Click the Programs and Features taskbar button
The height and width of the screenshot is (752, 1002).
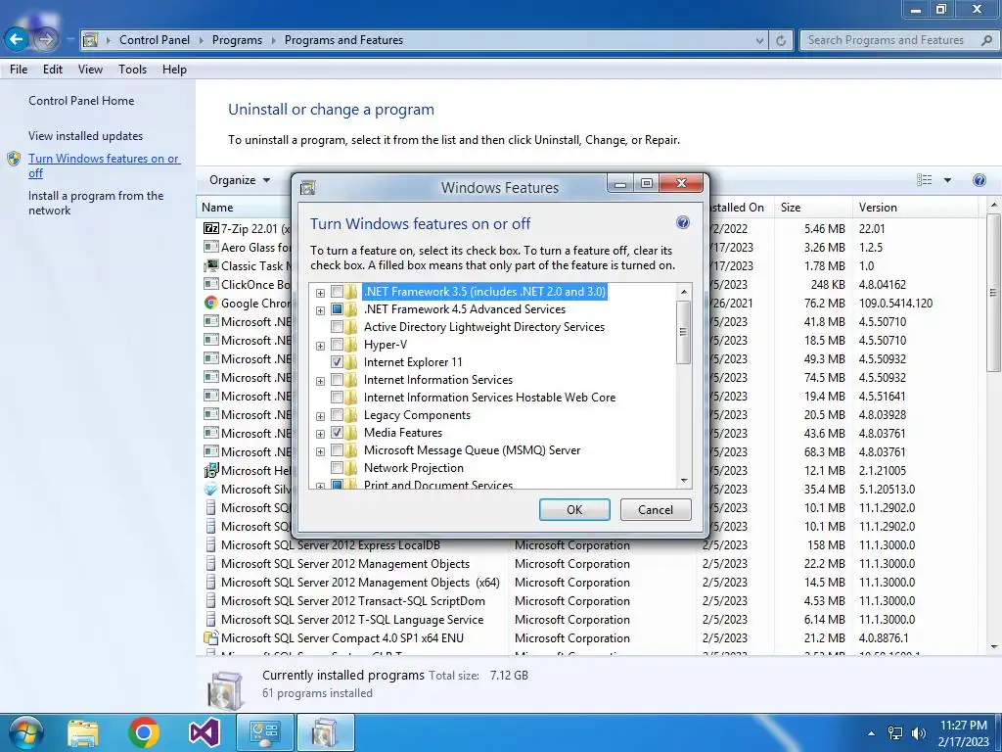point(325,732)
